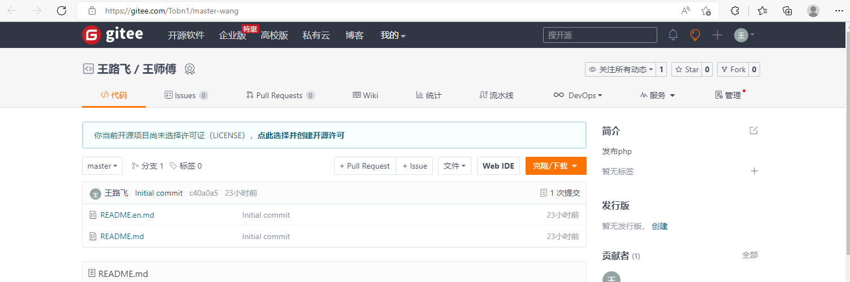This screenshot has height=282, width=850.
Task: Switch to the Issues tab
Action: pos(186,95)
